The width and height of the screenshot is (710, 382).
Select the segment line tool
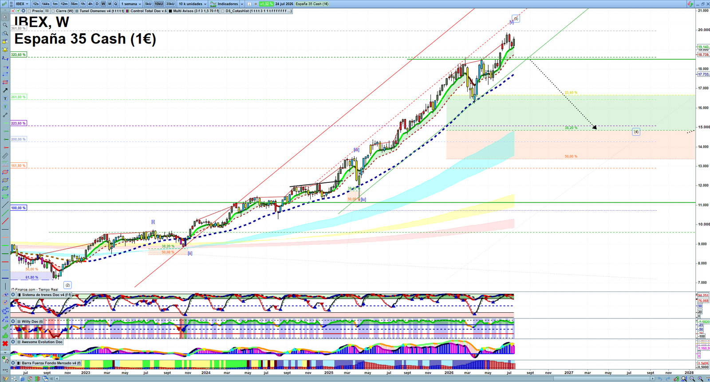point(5,115)
